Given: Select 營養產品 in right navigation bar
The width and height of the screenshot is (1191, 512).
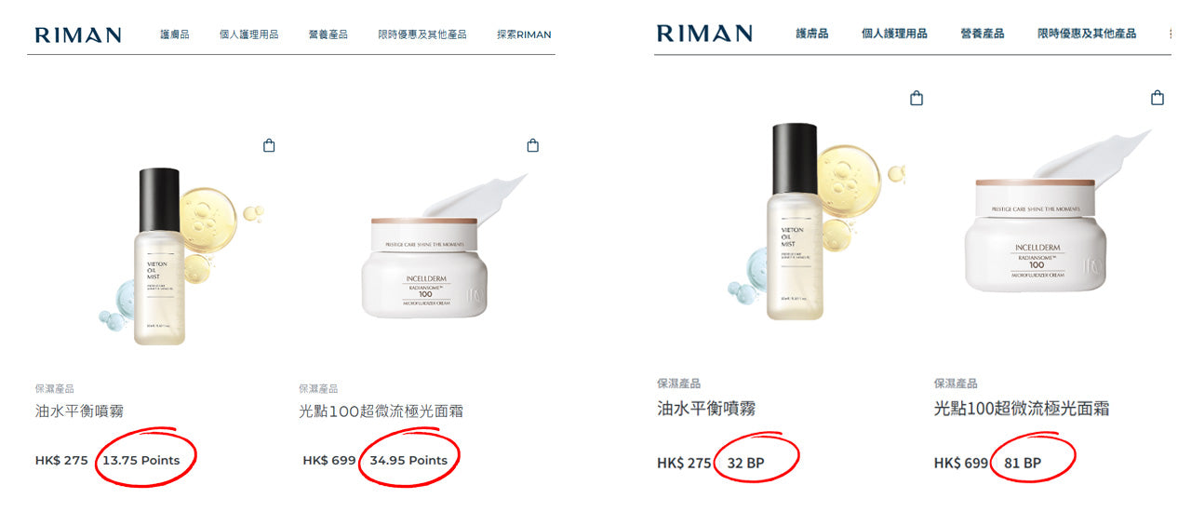Looking at the screenshot, I should pyautogui.click(x=983, y=34).
